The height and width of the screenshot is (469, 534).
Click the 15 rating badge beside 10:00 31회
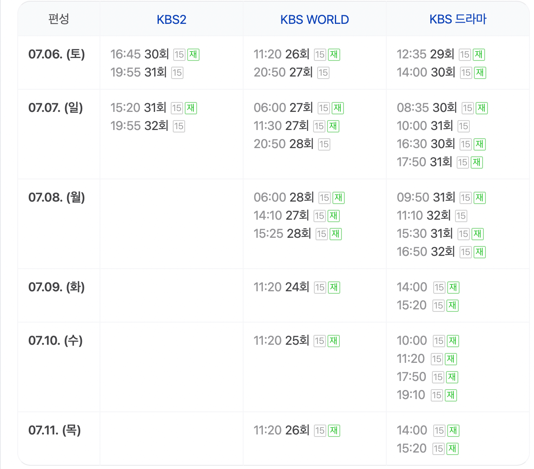tap(464, 126)
